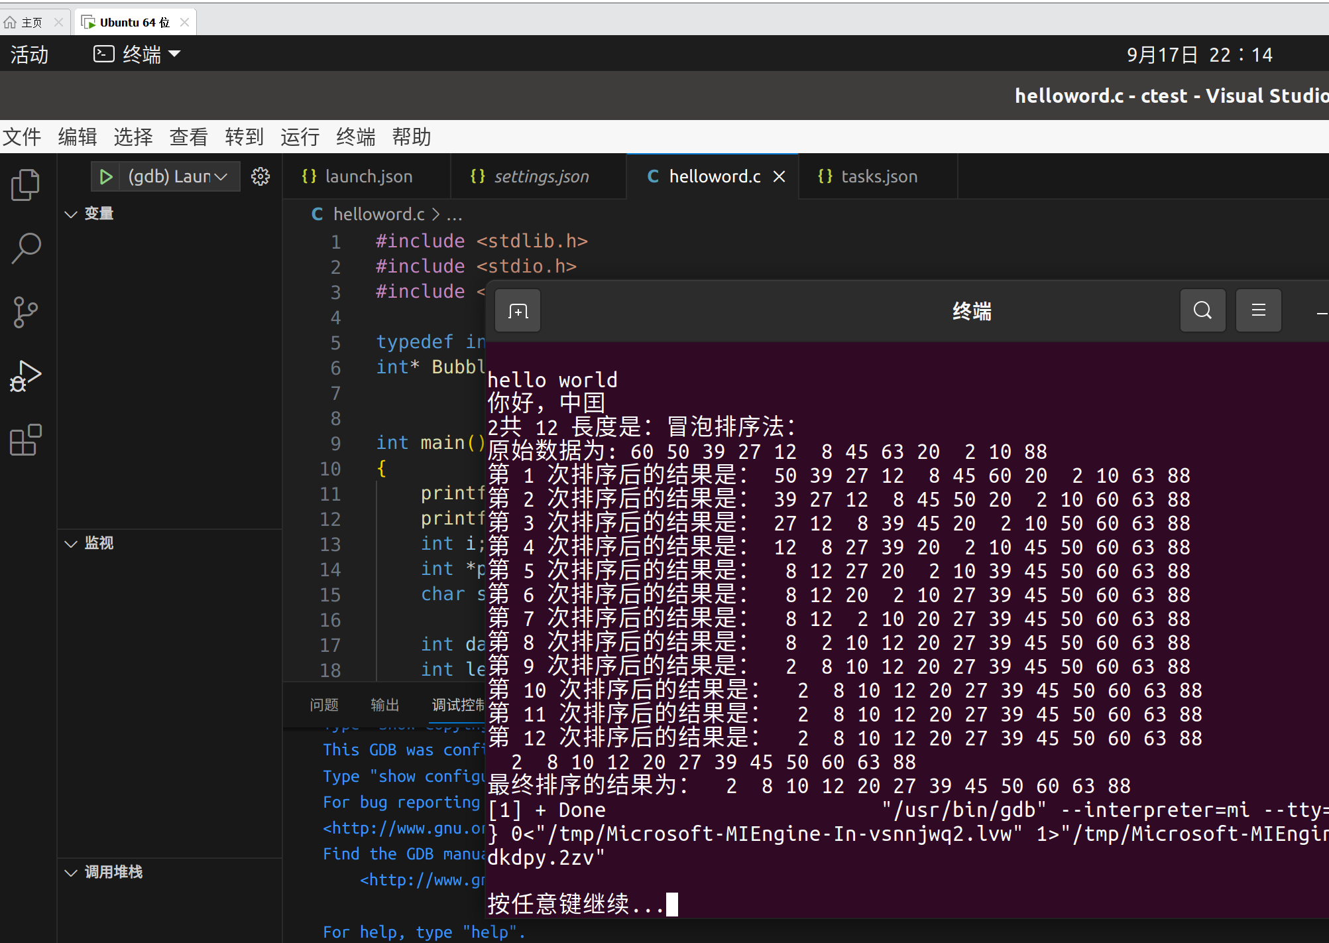Viewport: 1329px width, 943px height.
Task: Open the 输出 panel tab
Action: click(x=384, y=705)
